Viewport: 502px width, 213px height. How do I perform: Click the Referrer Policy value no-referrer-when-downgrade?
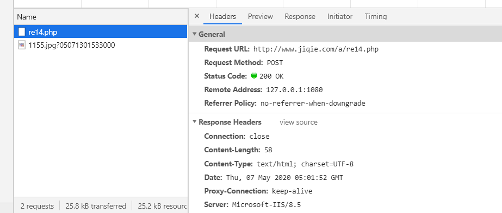(x=313, y=104)
